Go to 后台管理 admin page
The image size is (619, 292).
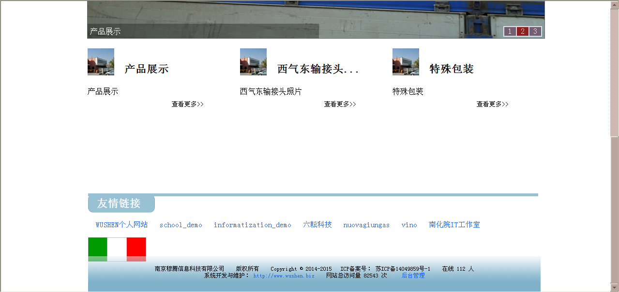click(x=413, y=276)
